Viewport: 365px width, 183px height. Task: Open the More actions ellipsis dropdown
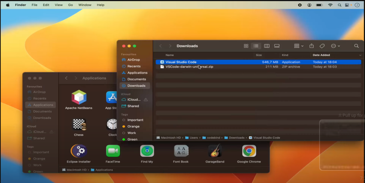tap(335, 46)
